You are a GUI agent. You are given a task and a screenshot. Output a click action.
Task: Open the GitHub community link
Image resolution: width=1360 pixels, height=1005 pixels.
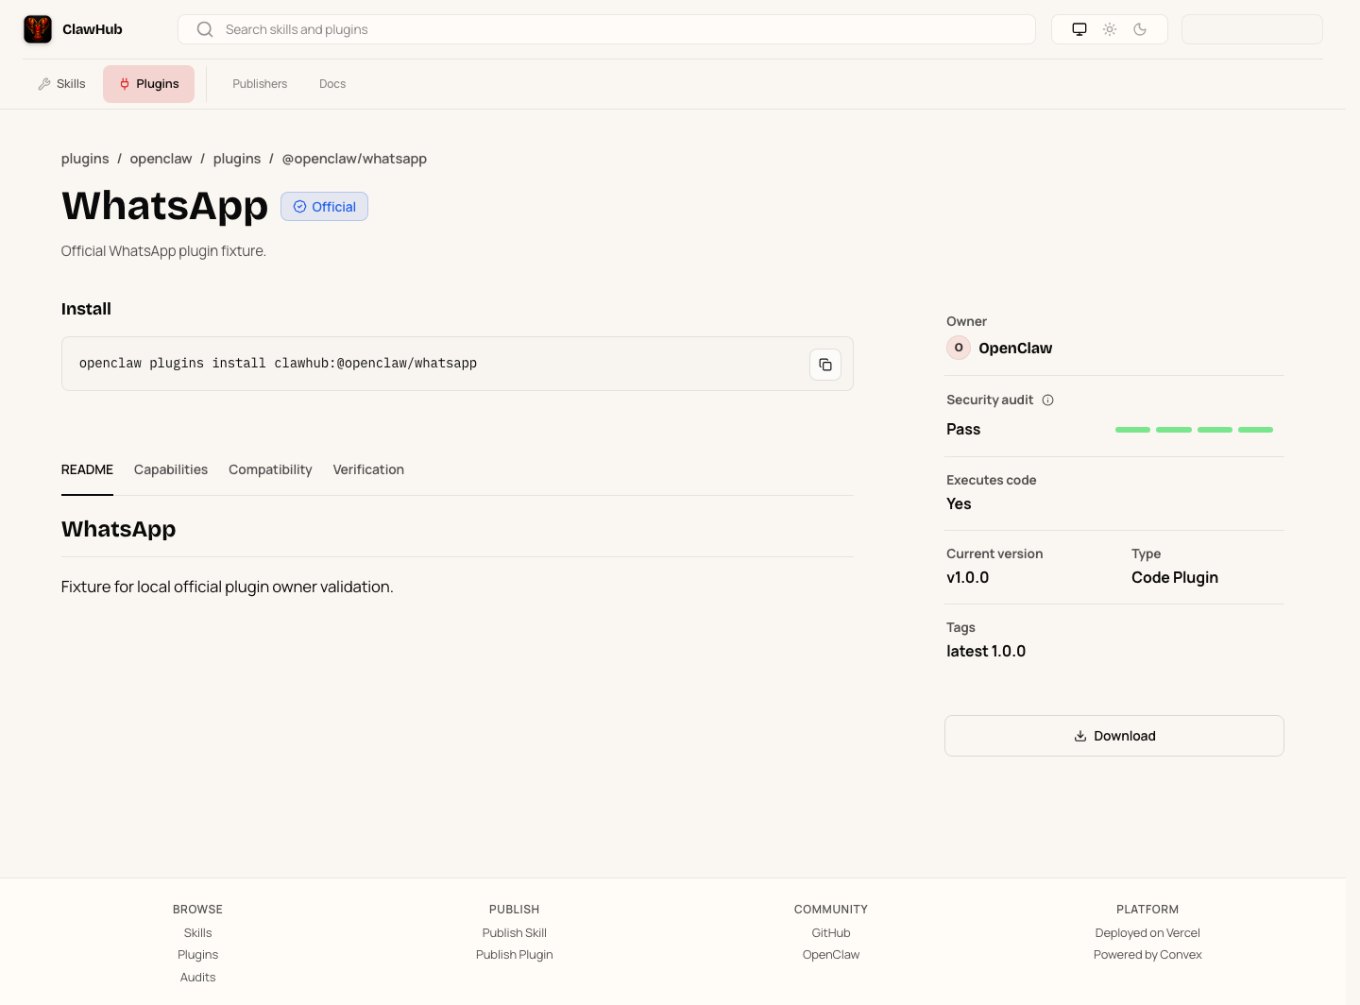pos(831,933)
